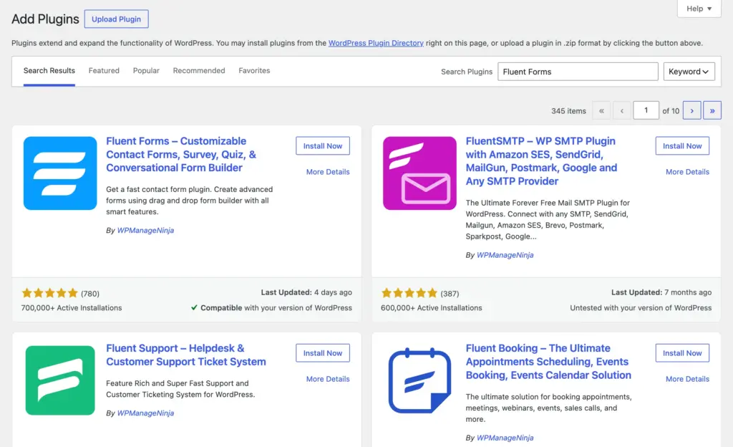
Task: Expand the Help panel
Action: click(699, 9)
